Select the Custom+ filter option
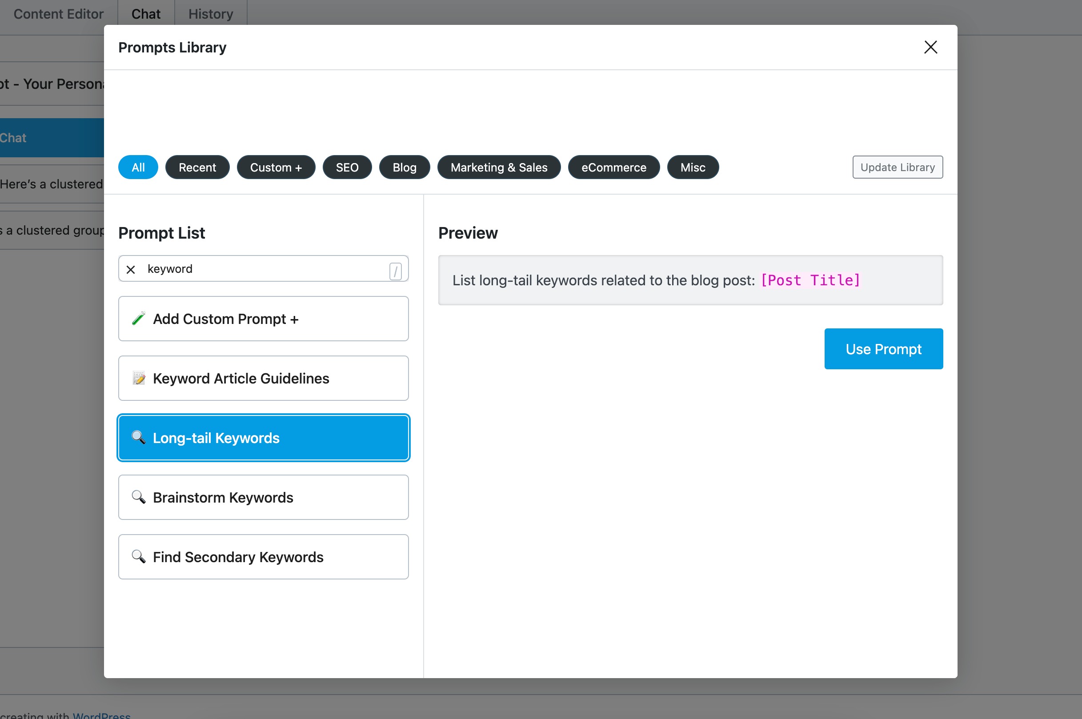Viewport: 1082px width, 719px height. pyautogui.click(x=275, y=167)
